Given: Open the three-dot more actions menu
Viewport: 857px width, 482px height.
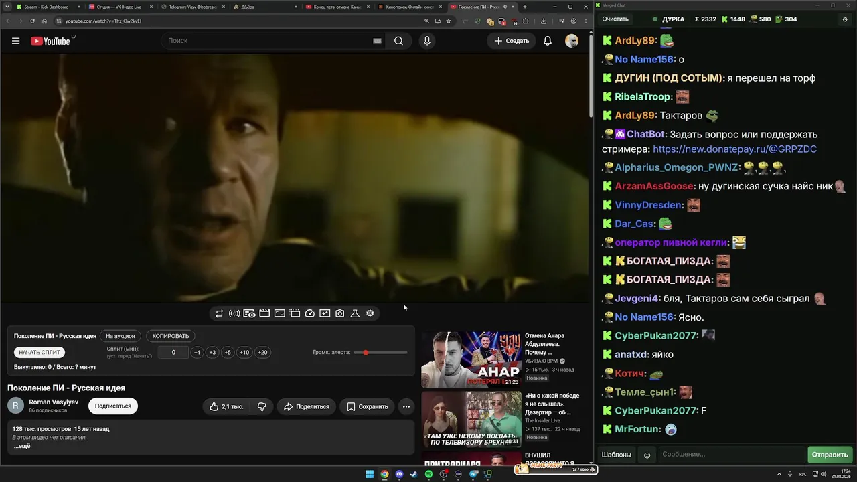Looking at the screenshot, I should coord(406,406).
